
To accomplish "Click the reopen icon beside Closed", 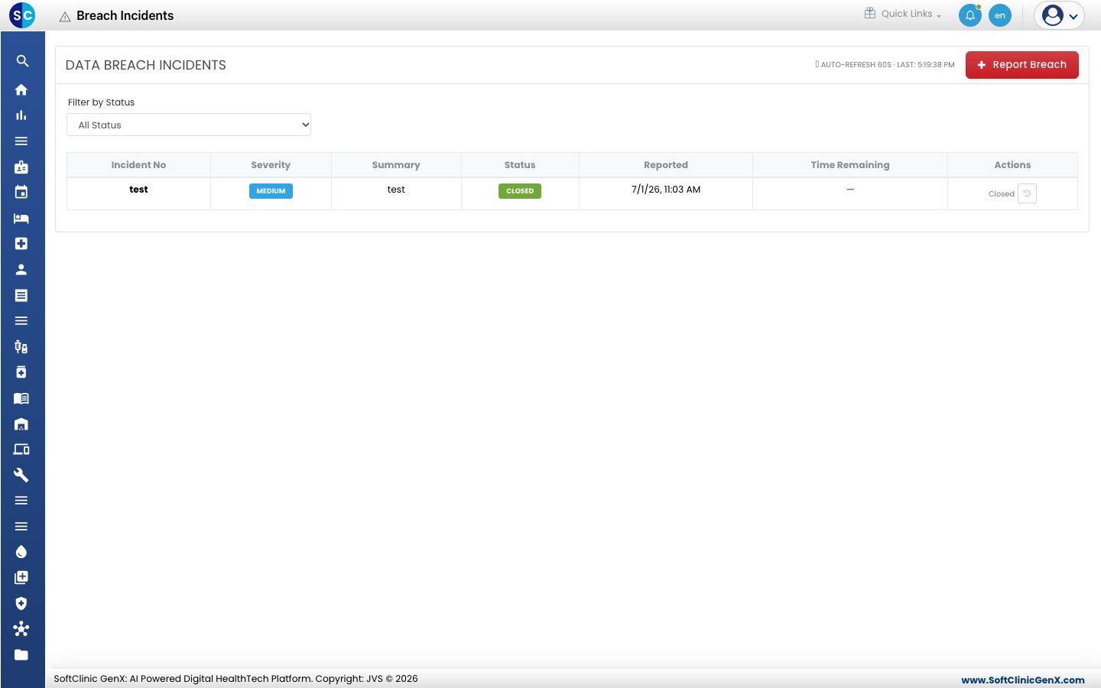I will click(1027, 194).
